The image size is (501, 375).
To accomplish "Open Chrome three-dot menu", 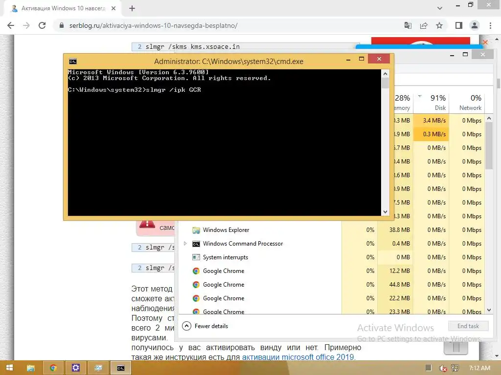I will click(x=490, y=25).
